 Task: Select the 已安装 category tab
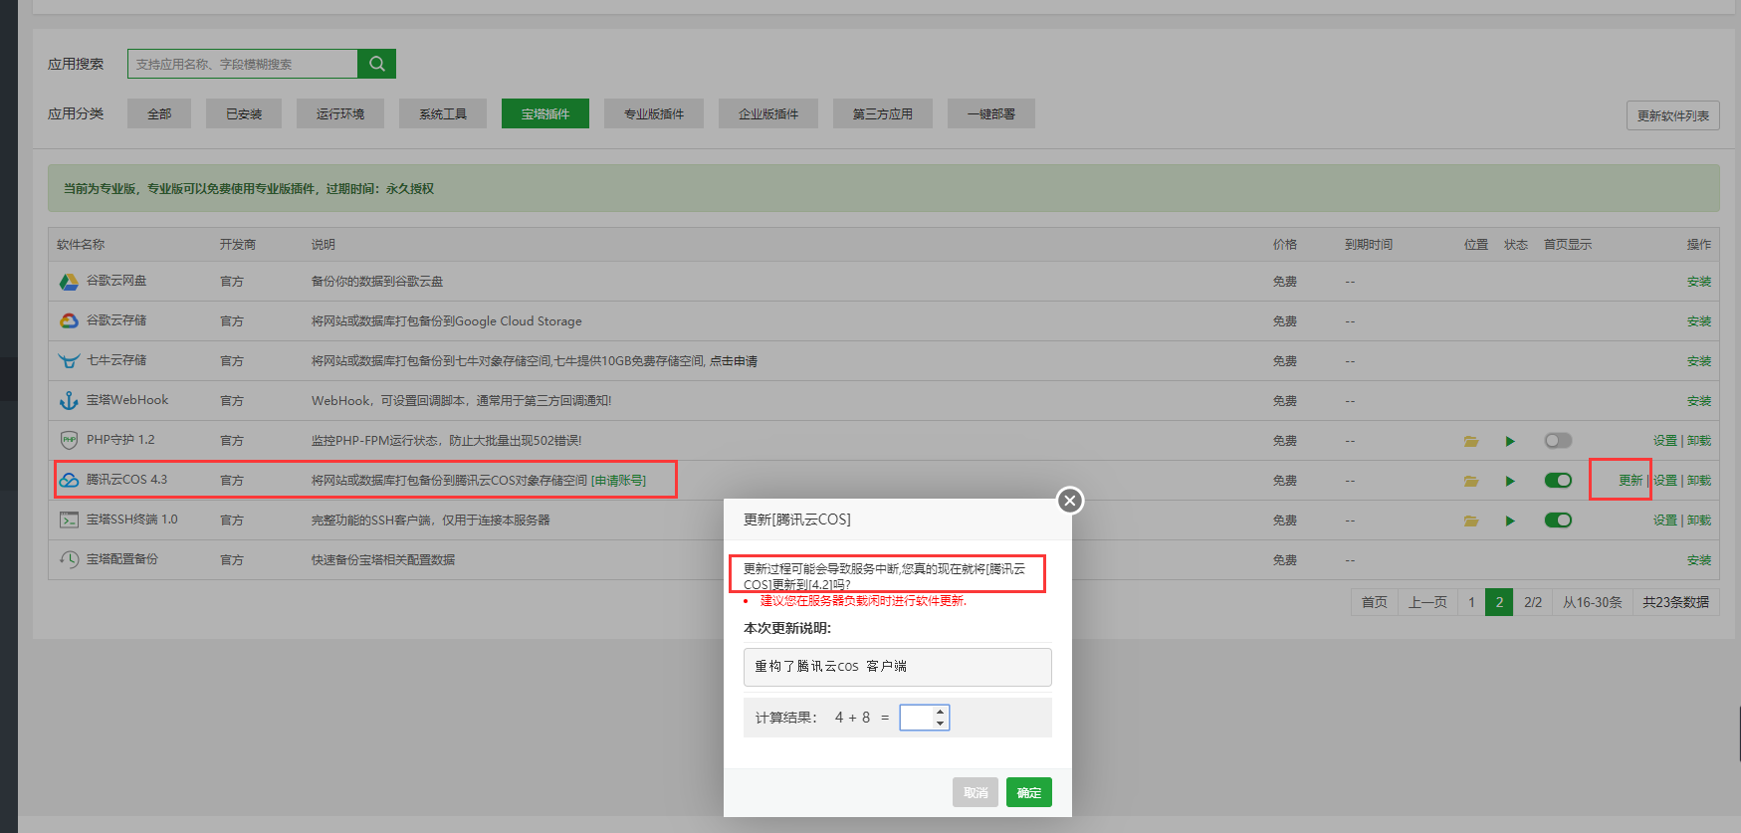pyautogui.click(x=244, y=113)
